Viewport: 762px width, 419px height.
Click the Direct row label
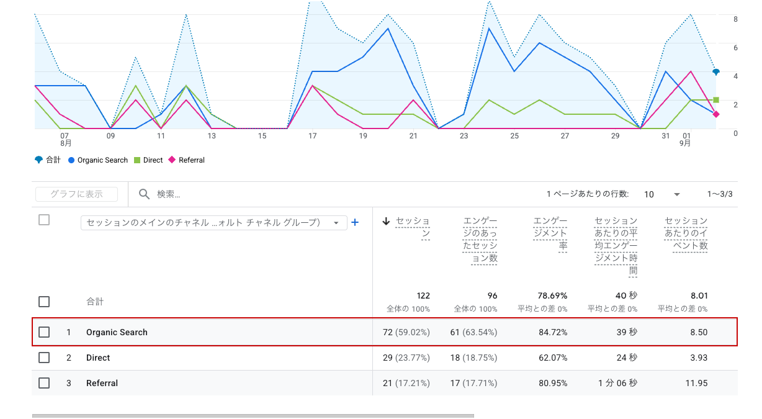tap(98, 358)
